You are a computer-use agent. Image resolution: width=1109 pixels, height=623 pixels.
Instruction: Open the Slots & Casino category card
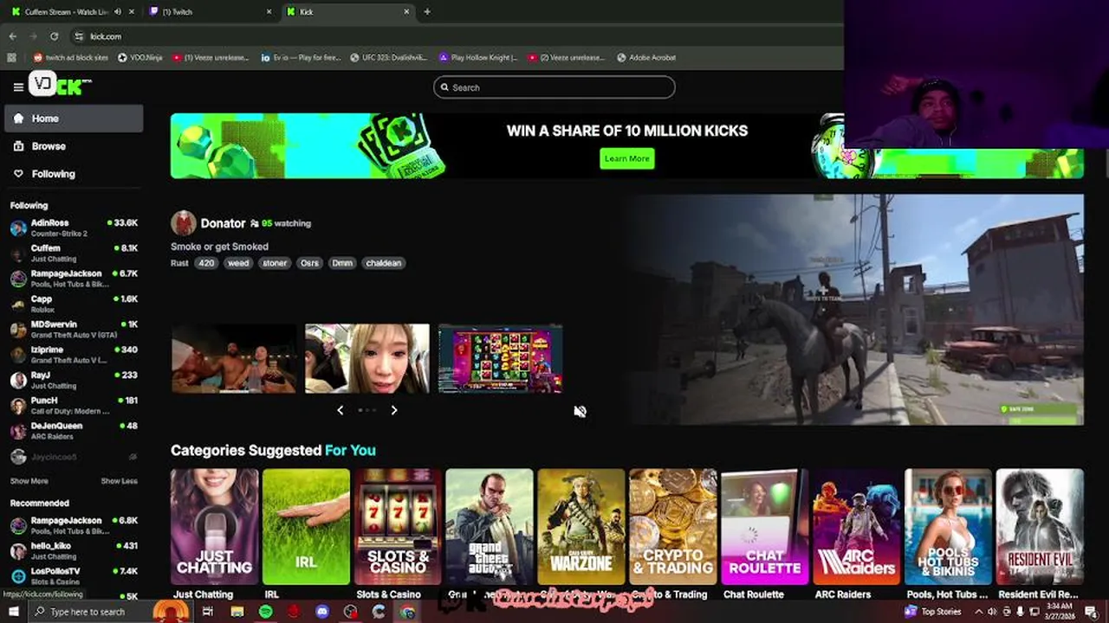[398, 527]
